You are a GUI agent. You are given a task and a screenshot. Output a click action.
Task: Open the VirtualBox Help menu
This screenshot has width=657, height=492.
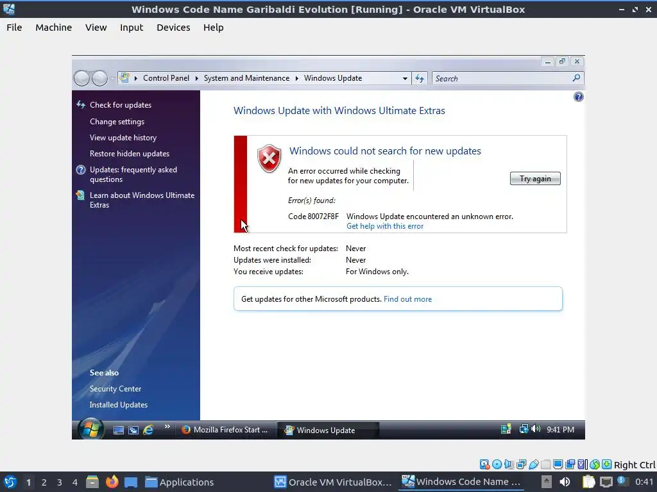click(x=213, y=28)
